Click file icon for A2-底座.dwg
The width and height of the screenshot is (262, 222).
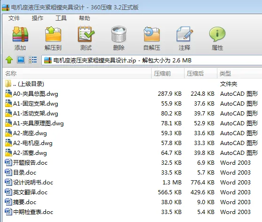pos(8,133)
